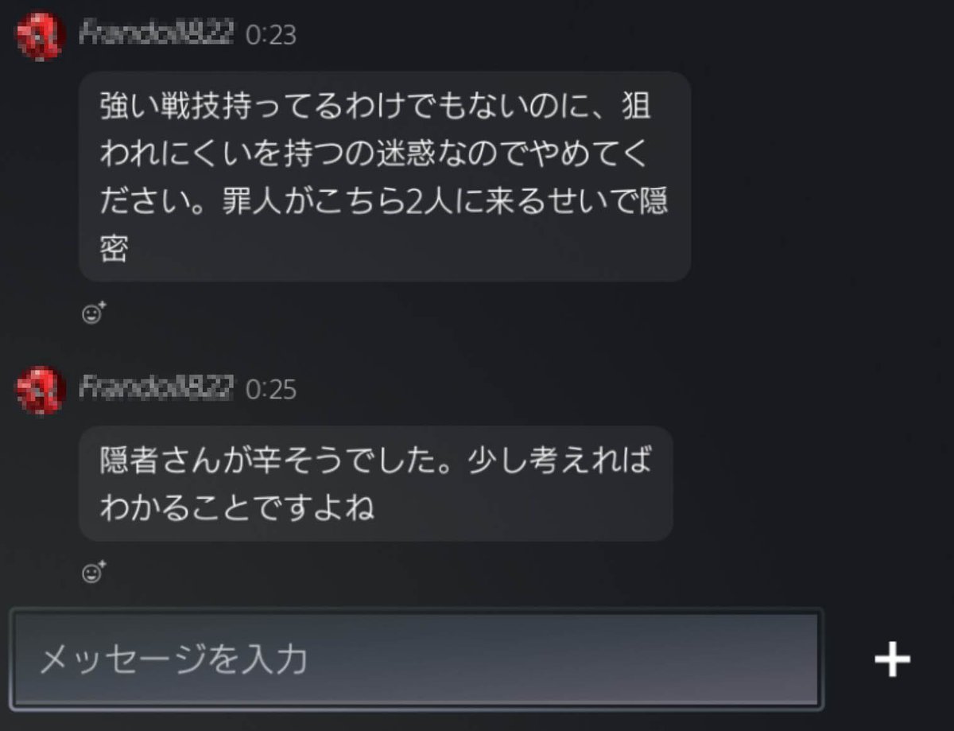Open the blurred username next to 0:25
The height and width of the screenshot is (731, 954).
[x=158, y=390]
